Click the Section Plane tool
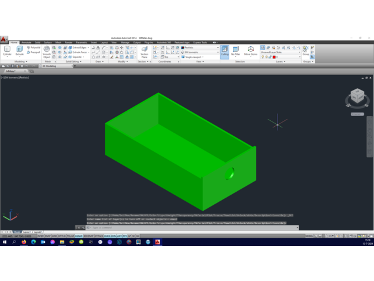This screenshot has height=281, width=374. pos(144,52)
